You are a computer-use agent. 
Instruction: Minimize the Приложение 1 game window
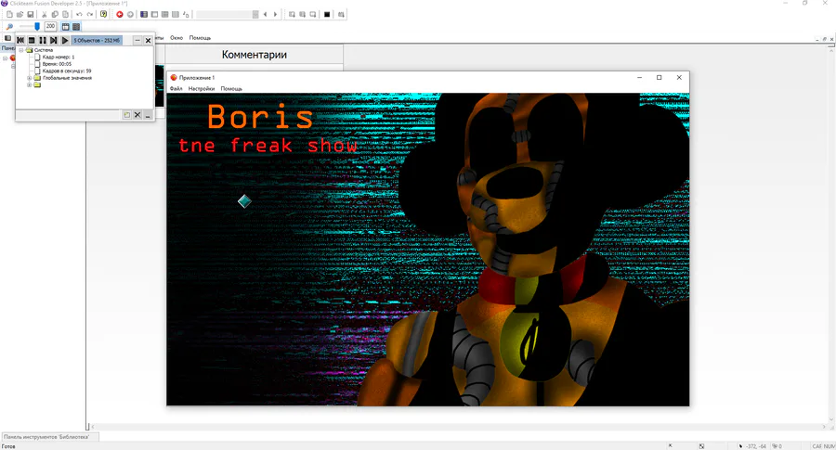[x=639, y=78]
